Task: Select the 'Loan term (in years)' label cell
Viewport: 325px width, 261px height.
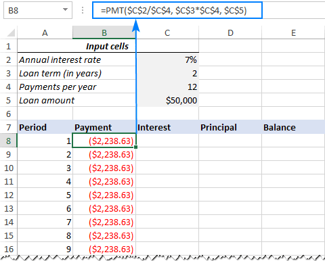Action: pos(77,73)
